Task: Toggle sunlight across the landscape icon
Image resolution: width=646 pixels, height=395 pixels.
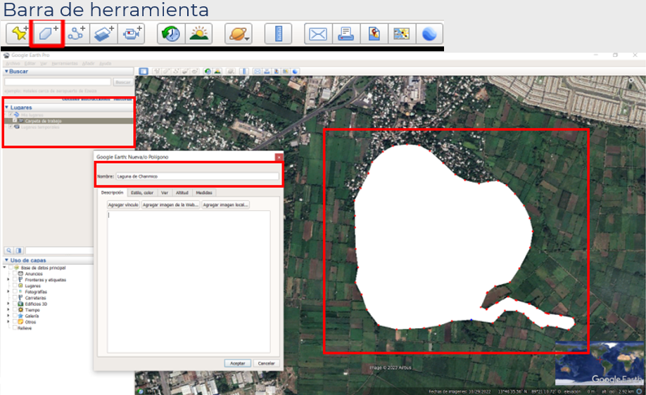Action: tap(198, 34)
